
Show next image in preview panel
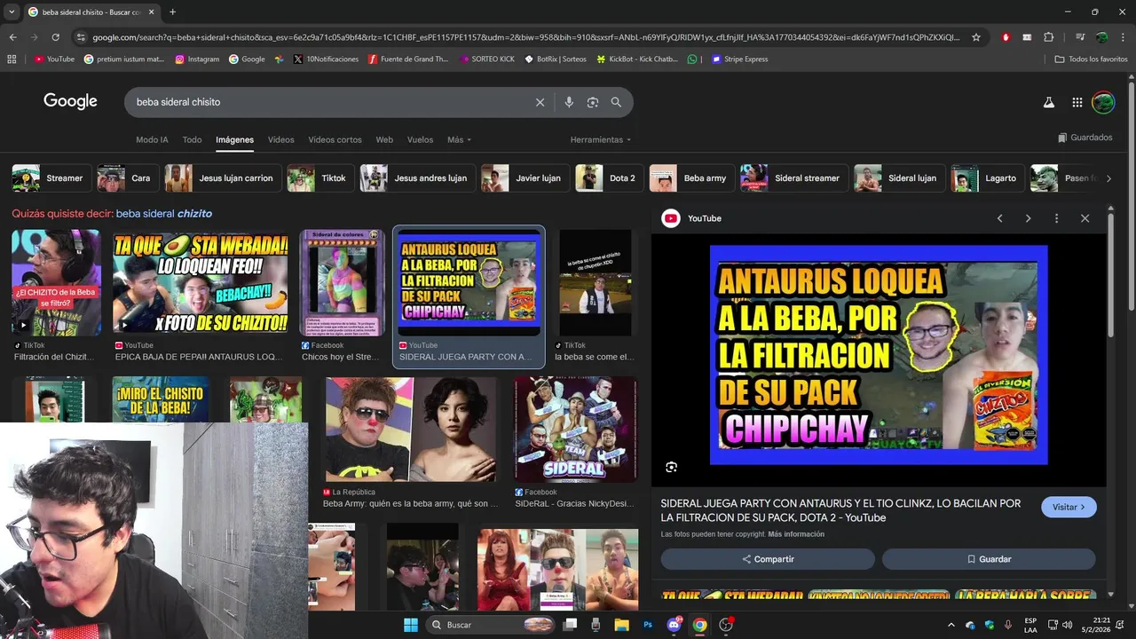[x=1028, y=218]
